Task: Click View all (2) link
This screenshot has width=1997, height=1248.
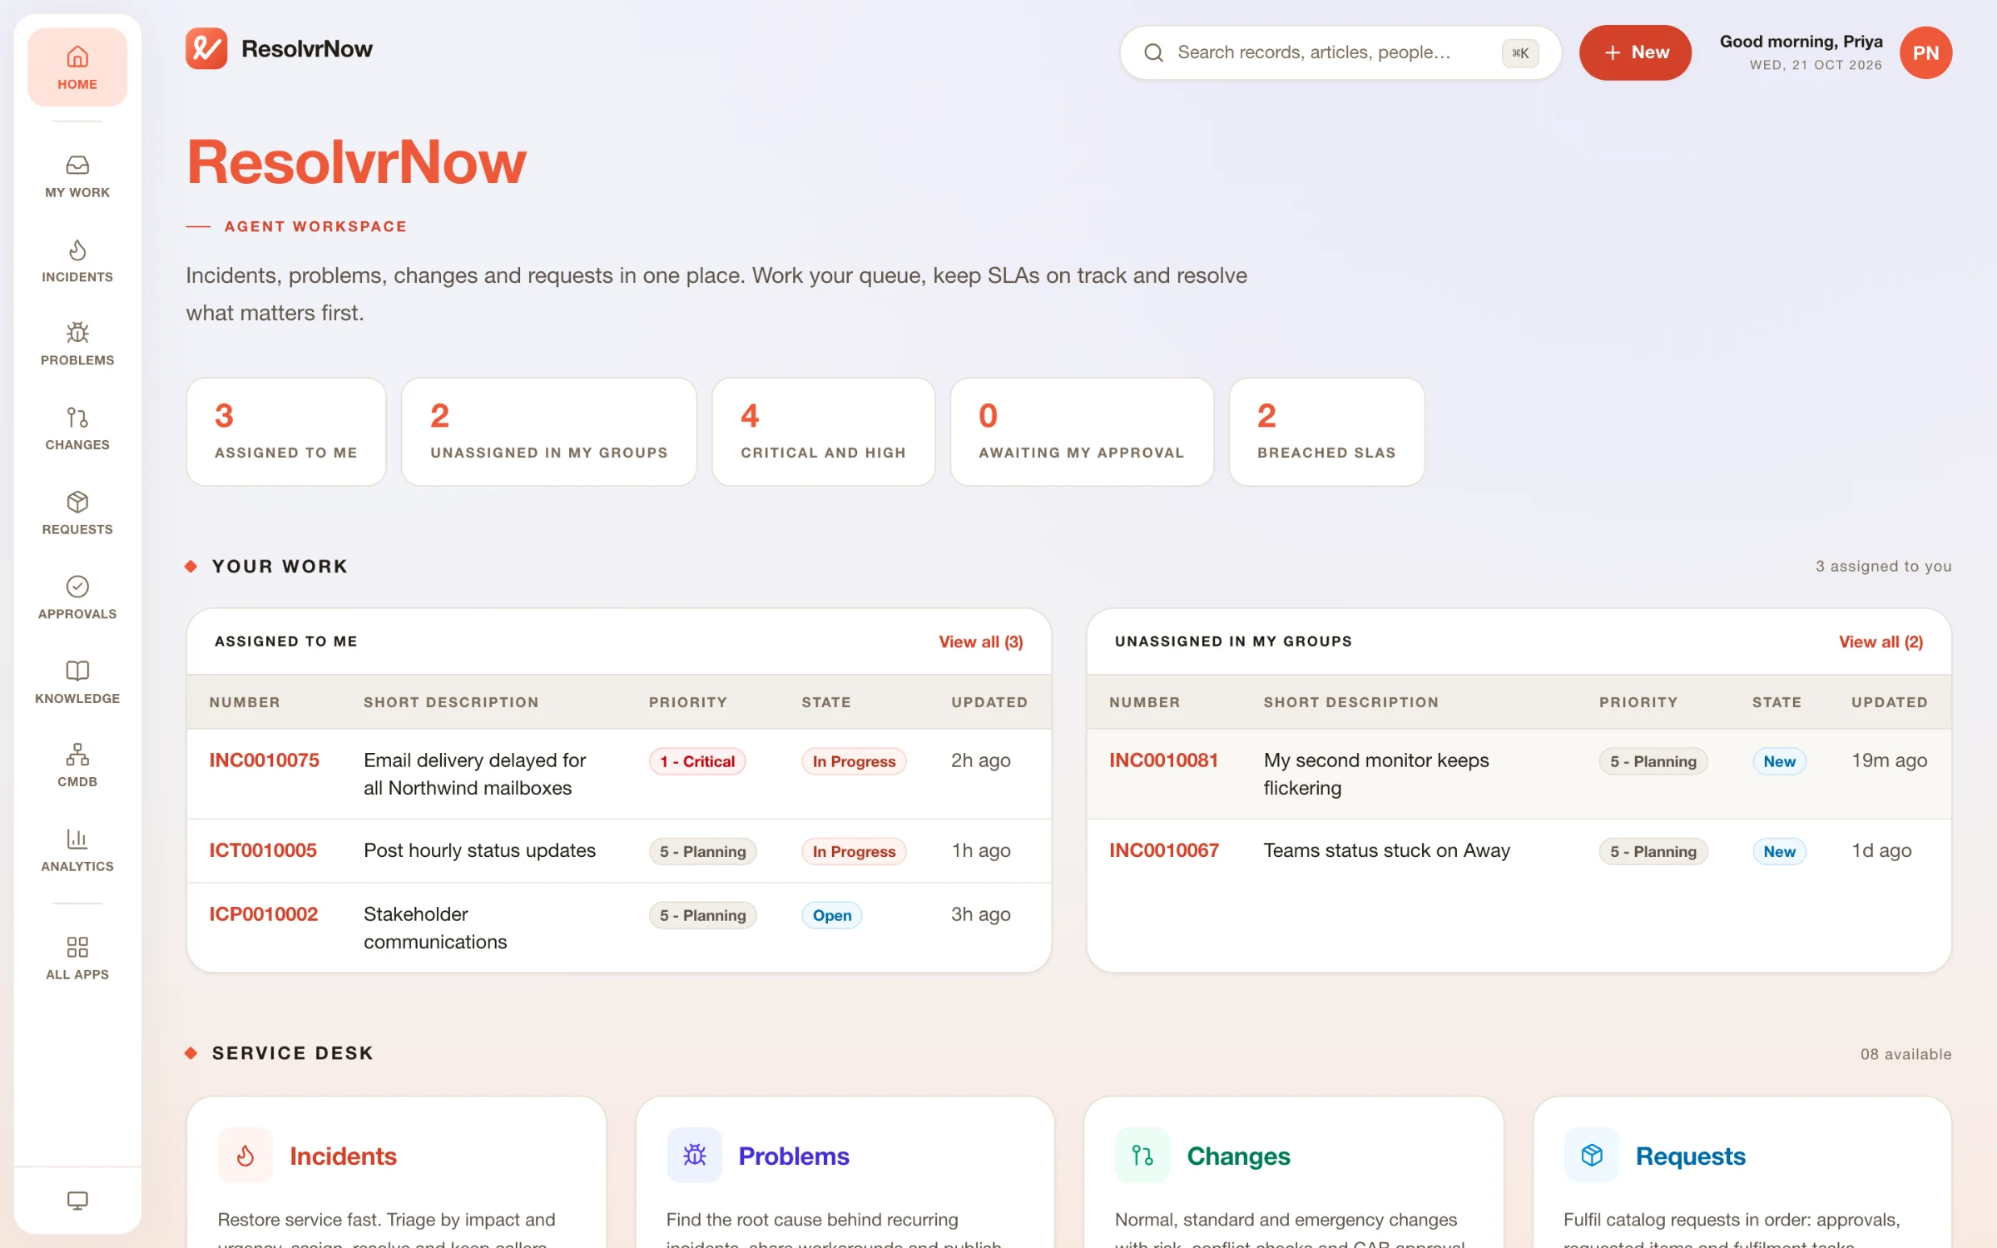Action: pyautogui.click(x=1881, y=641)
